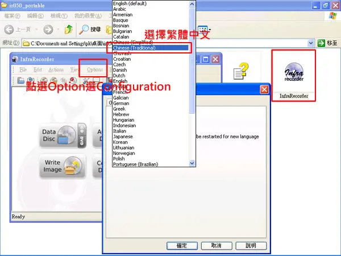This screenshot has height=256, width=341.
Task: Open the Edit menu in InfraRecorder
Action: (x=38, y=69)
